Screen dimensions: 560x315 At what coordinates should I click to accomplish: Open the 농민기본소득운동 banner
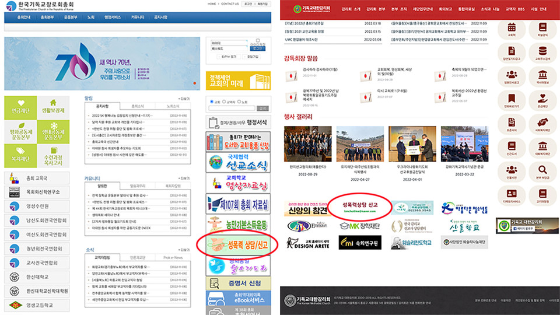pos(238,225)
